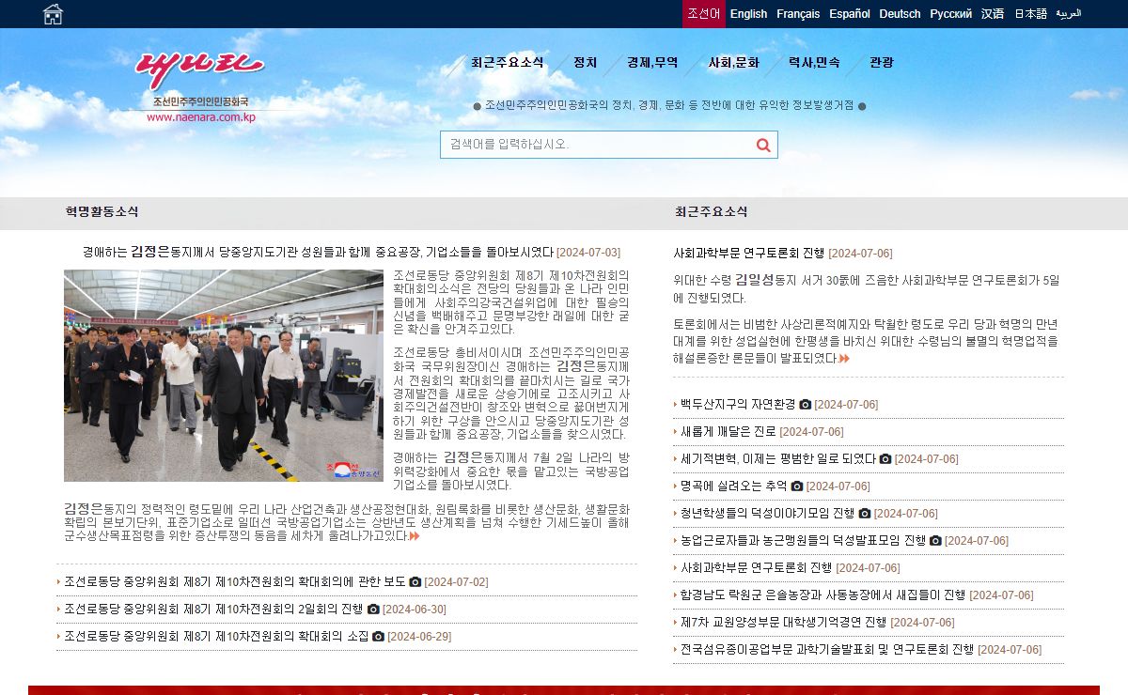Switch language to Русский
1128x695 pixels.
click(x=951, y=14)
